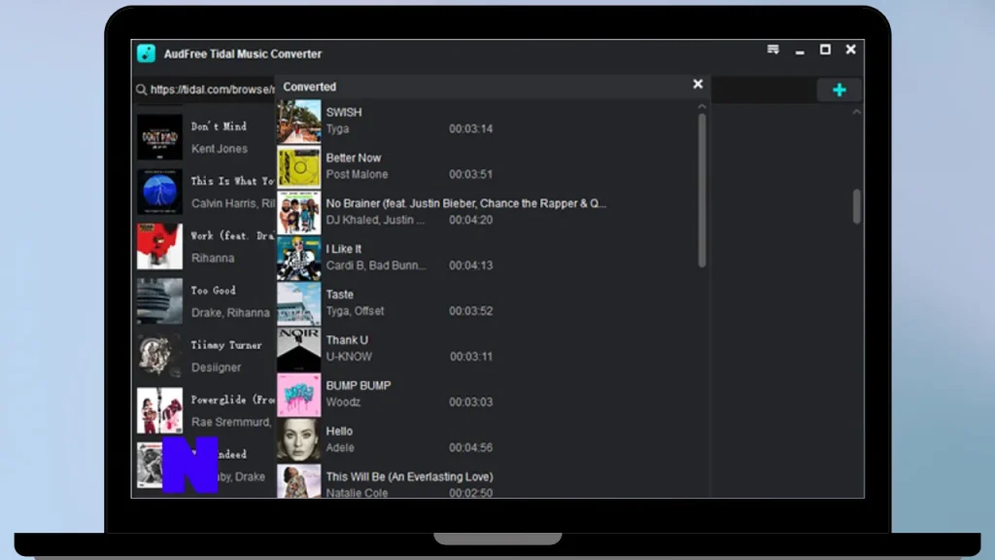The height and width of the screenshot is (560, 995).
Task: Click the Tiimmy Turner song title
Action: click(226, 345)
